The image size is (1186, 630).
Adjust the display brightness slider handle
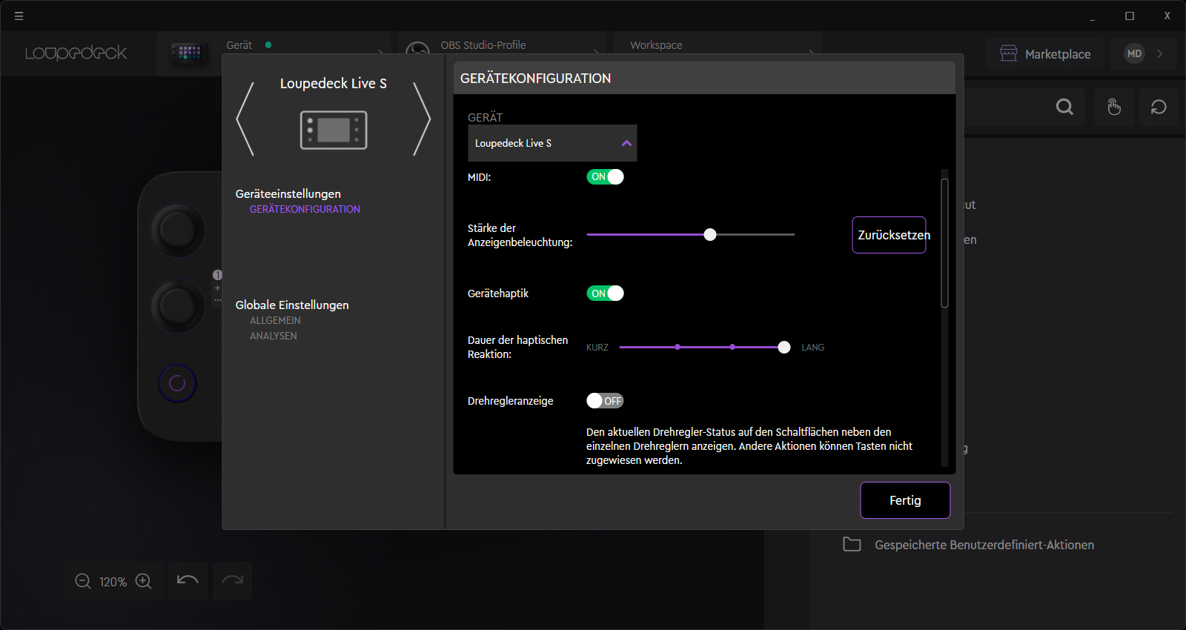(710, 235)
